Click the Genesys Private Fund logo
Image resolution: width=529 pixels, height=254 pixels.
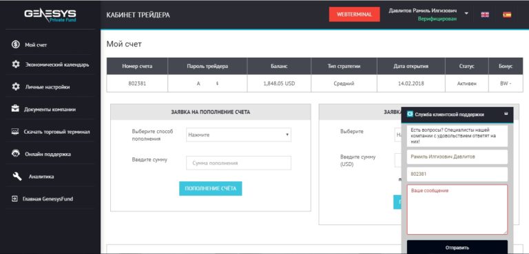(50, 15)
